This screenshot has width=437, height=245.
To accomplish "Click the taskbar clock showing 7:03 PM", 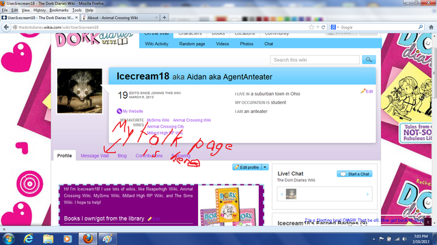I will [421, 239].
